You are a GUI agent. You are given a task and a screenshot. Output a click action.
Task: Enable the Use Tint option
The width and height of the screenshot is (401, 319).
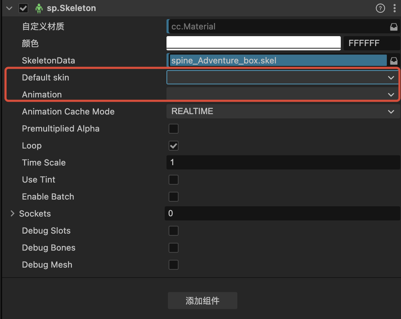[x=174, y=180]
